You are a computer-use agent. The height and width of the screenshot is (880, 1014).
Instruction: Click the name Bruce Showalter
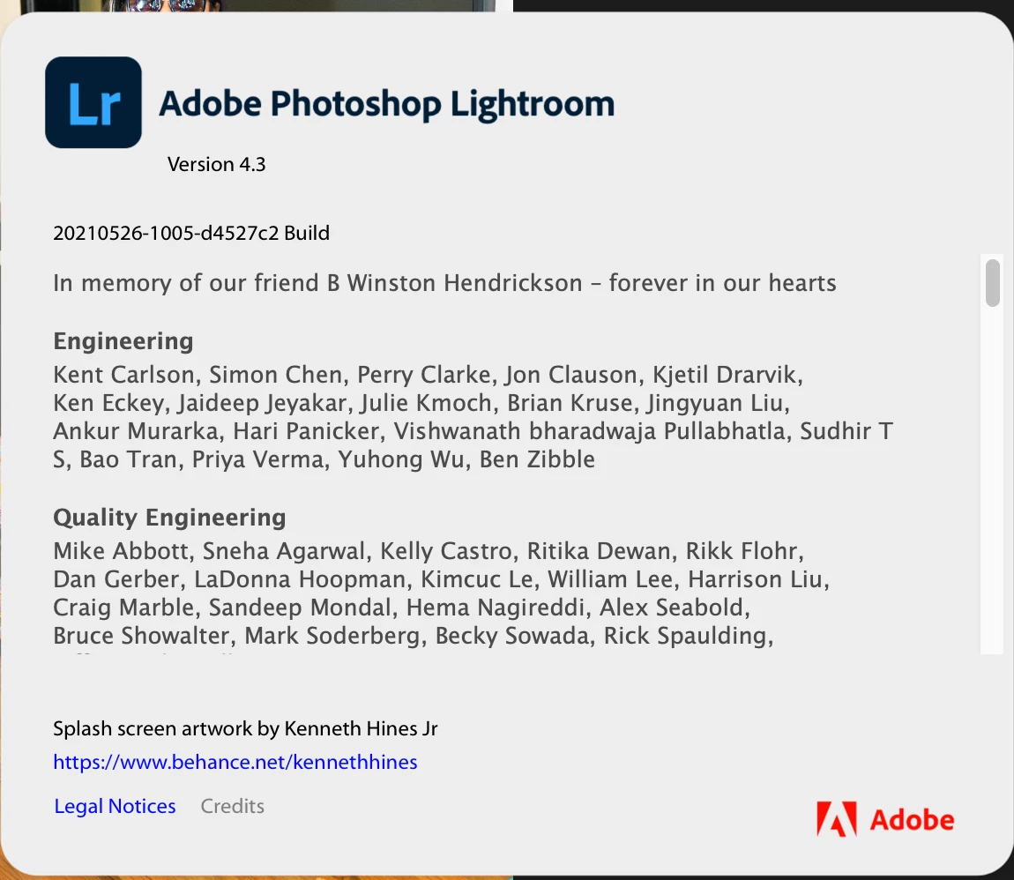point(140,637)
